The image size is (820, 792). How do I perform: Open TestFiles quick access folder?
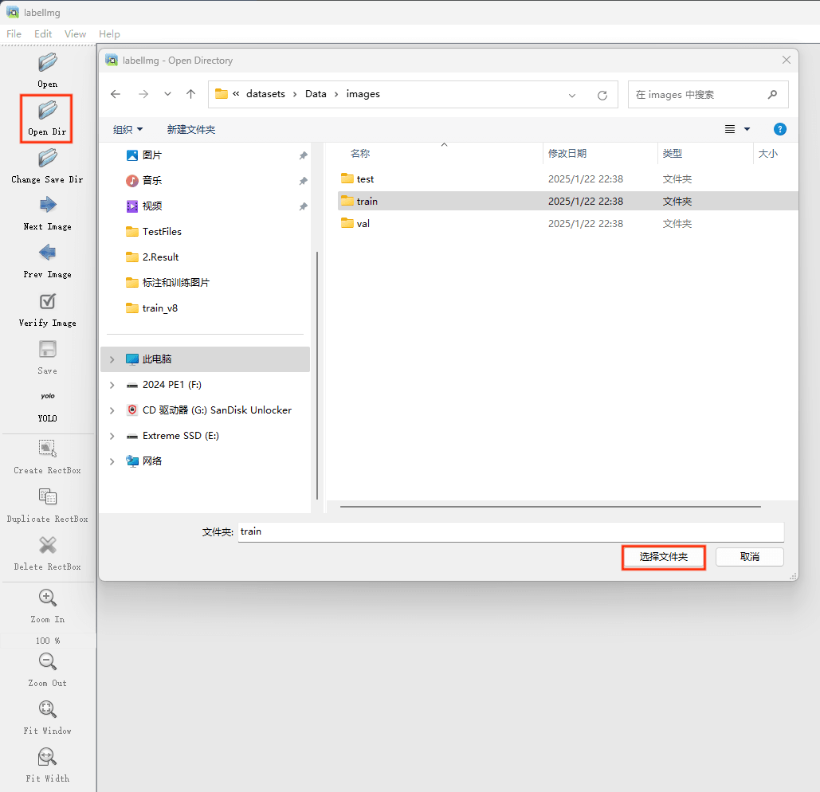(x=162, y=232)
